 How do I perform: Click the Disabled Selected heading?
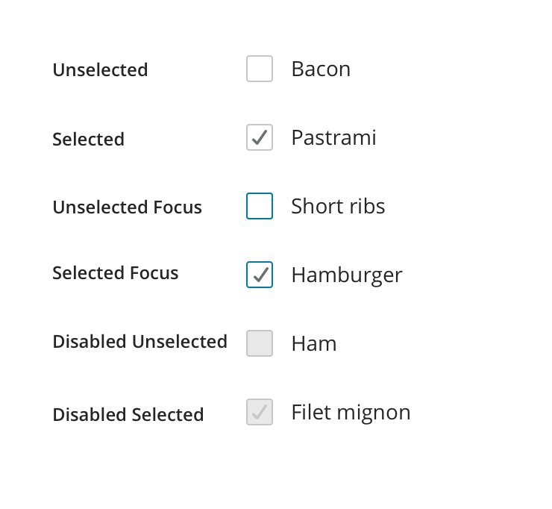point(128,414)
